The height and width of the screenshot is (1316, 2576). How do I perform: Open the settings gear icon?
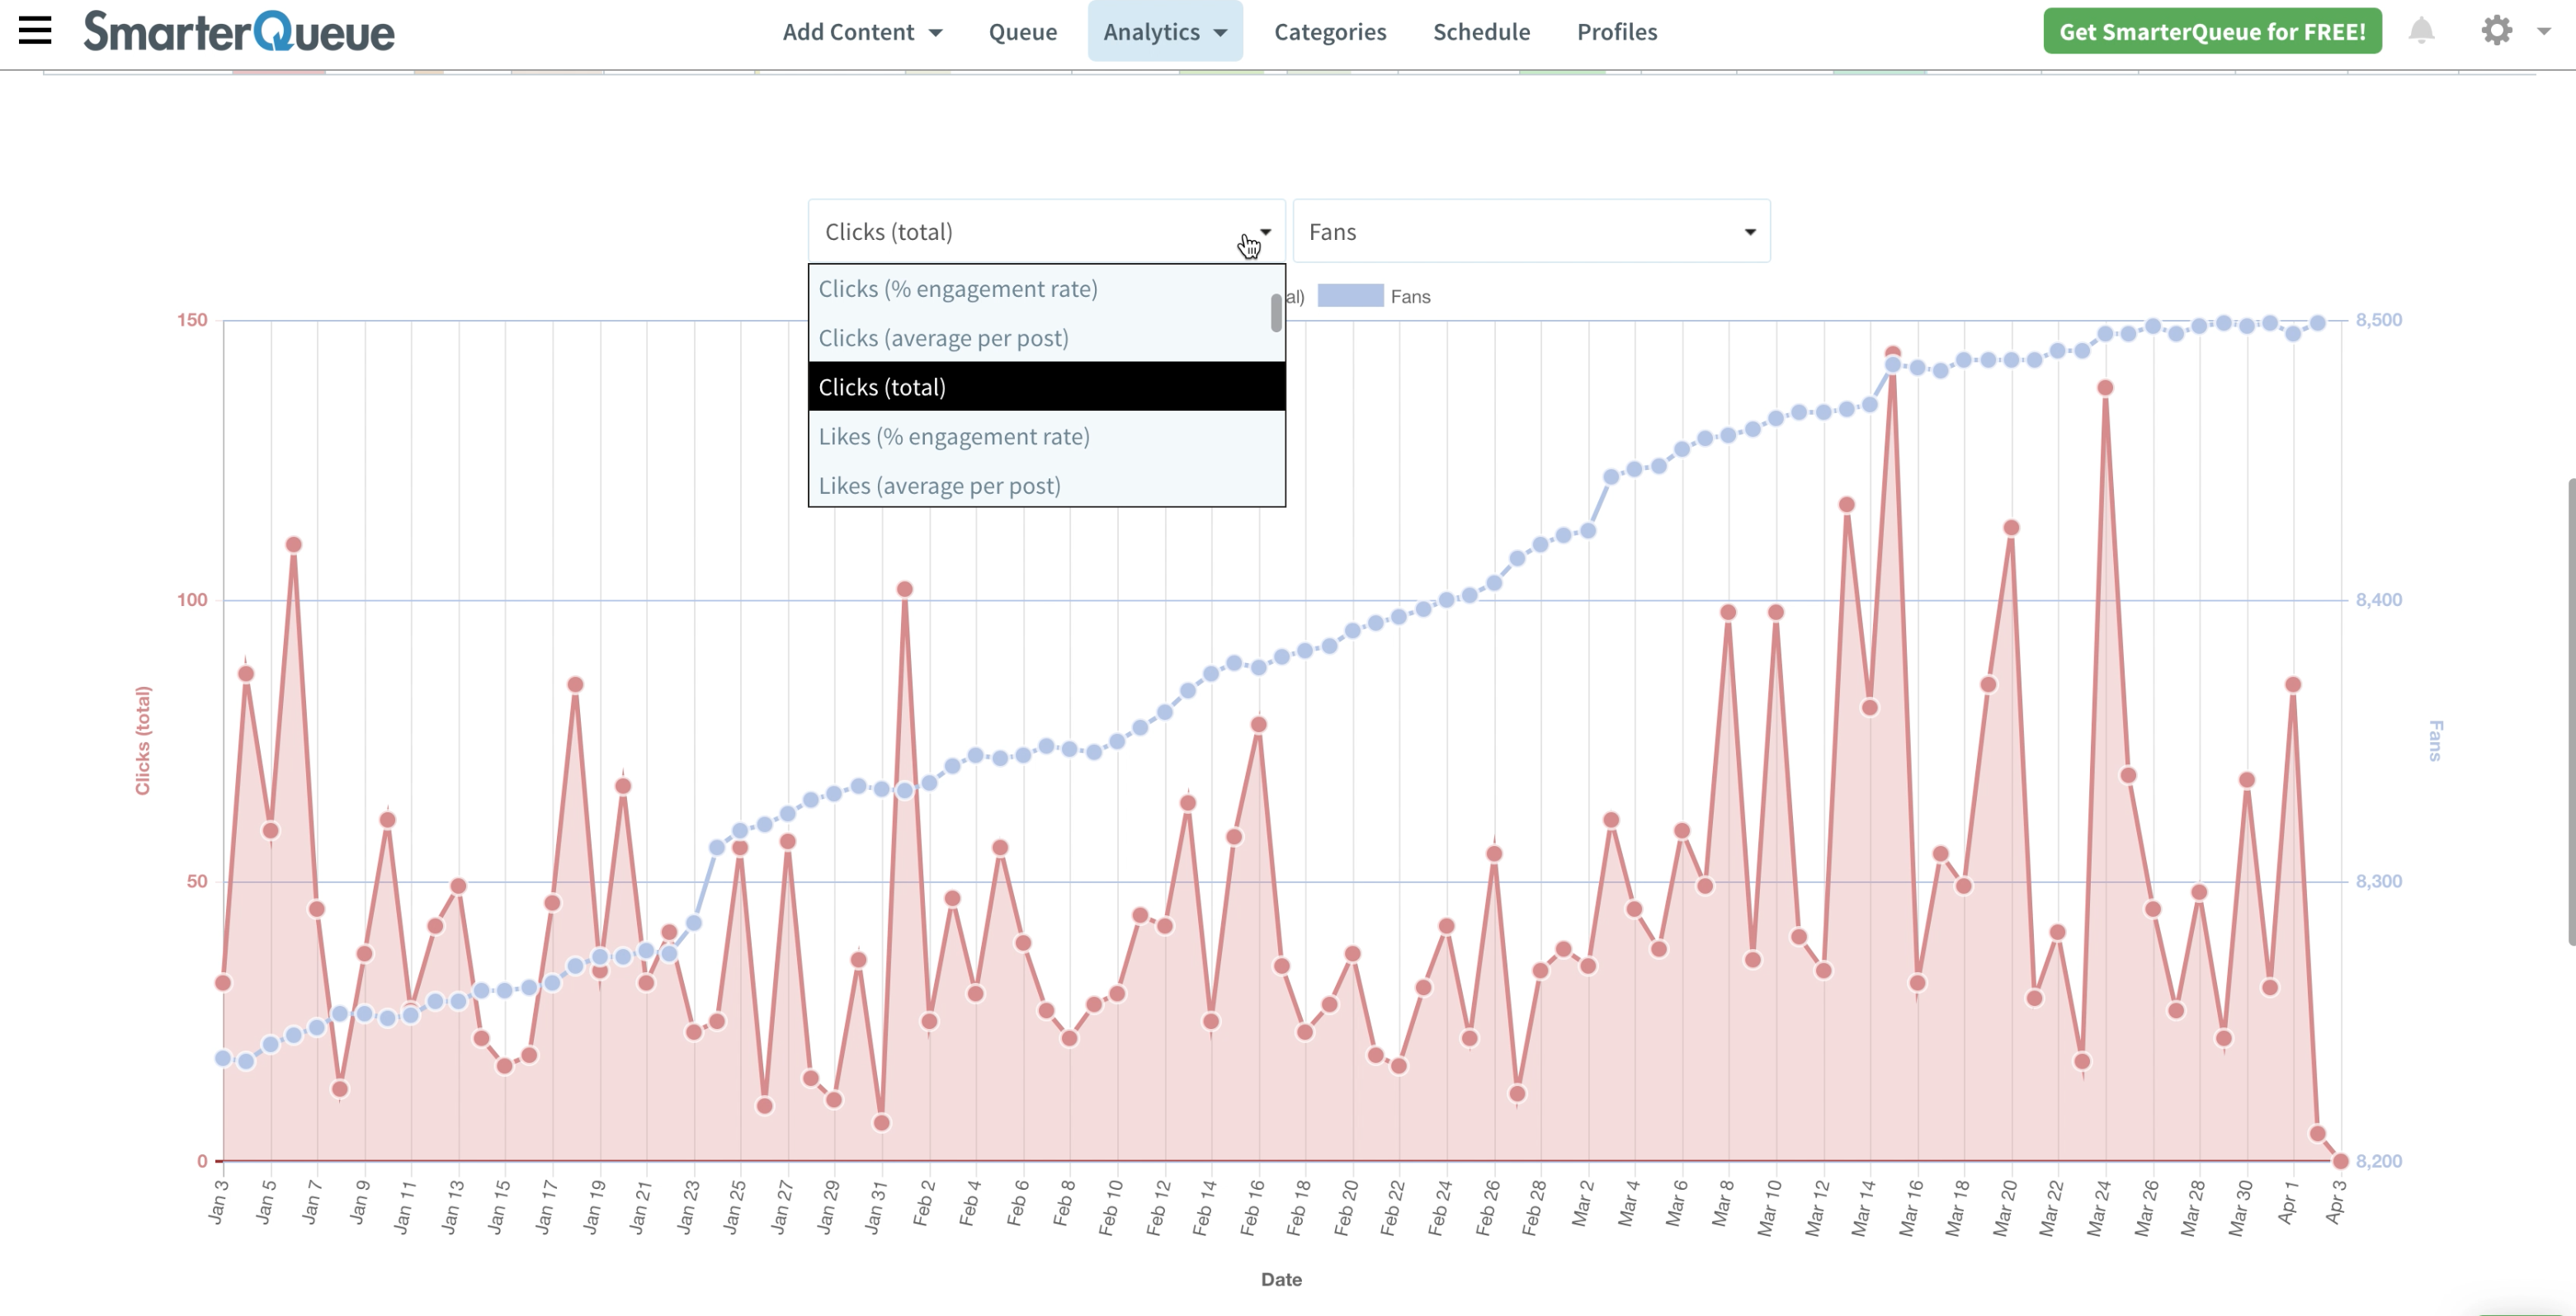coord(2497,31)
